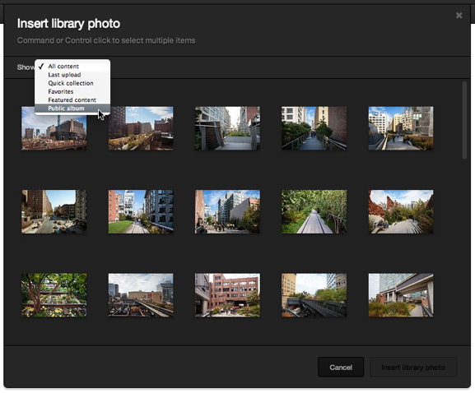The height and width of the screenshot is (393, 475).
Task: Choose Quick collection in the list
Action: point(72,83)
